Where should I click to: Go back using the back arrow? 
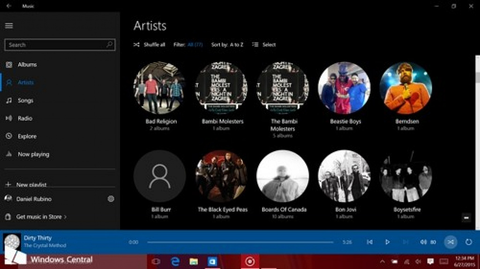pos(8,6)
